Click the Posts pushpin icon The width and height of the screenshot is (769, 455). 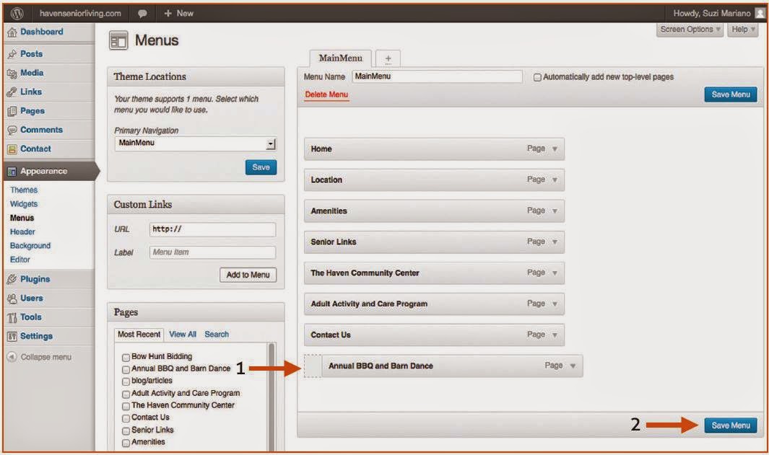click(12, 54)
